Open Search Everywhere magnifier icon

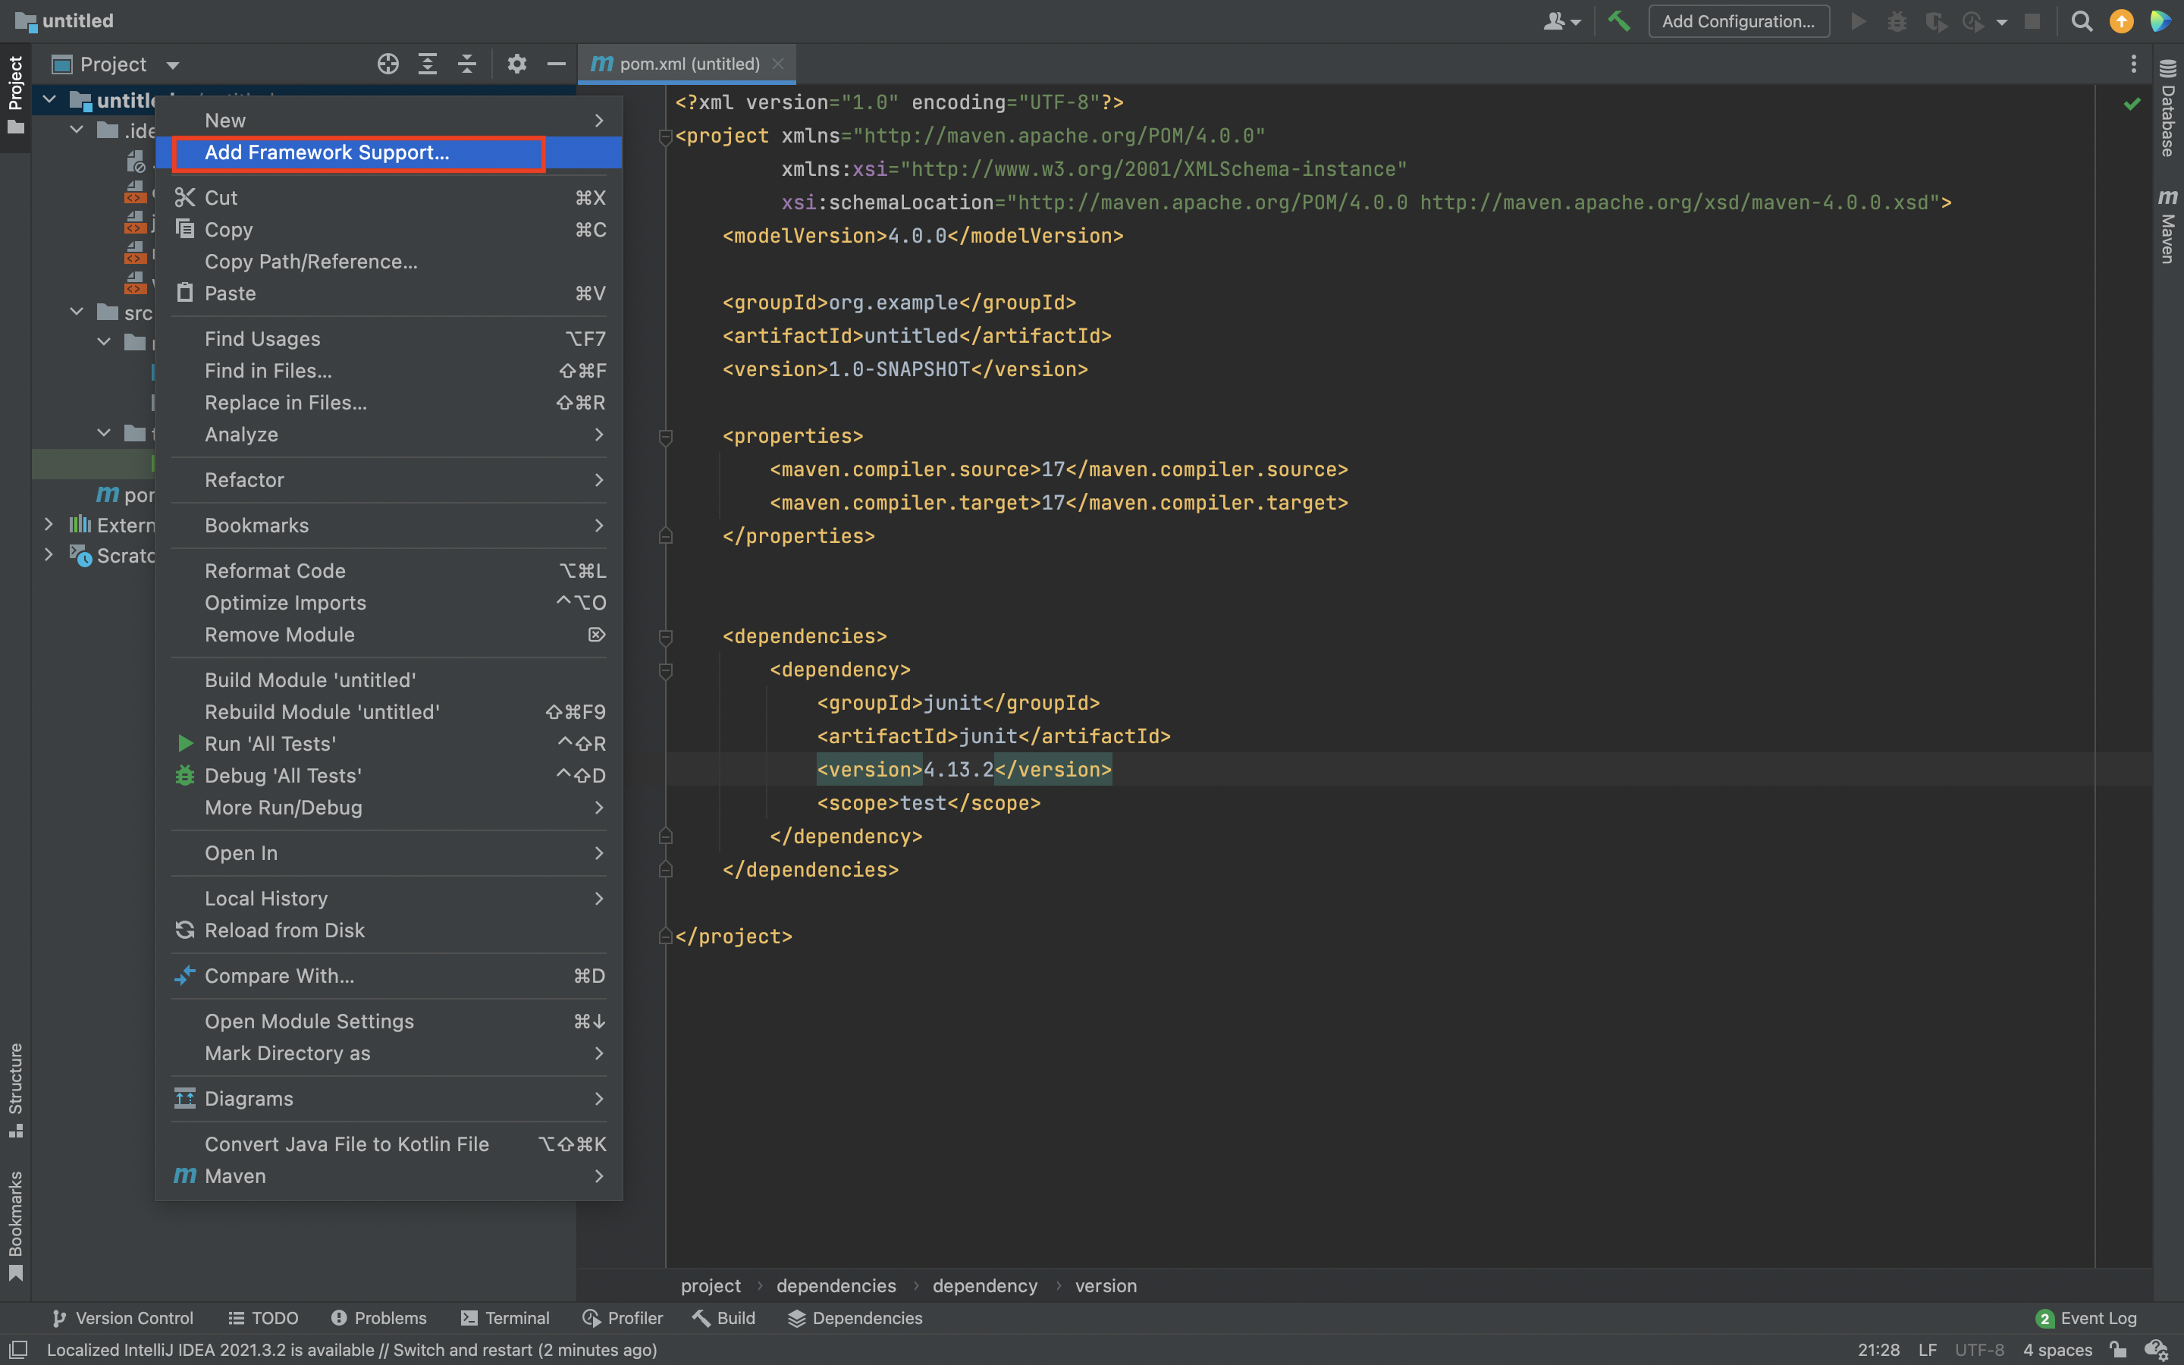pos(2081,20)
